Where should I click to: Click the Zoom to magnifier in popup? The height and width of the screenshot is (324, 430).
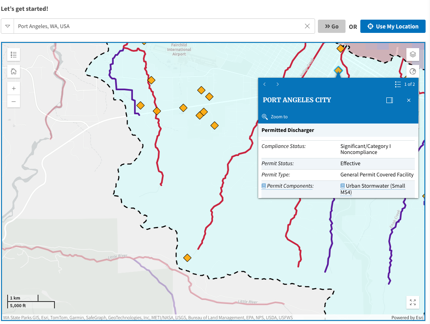pos(265,117)
